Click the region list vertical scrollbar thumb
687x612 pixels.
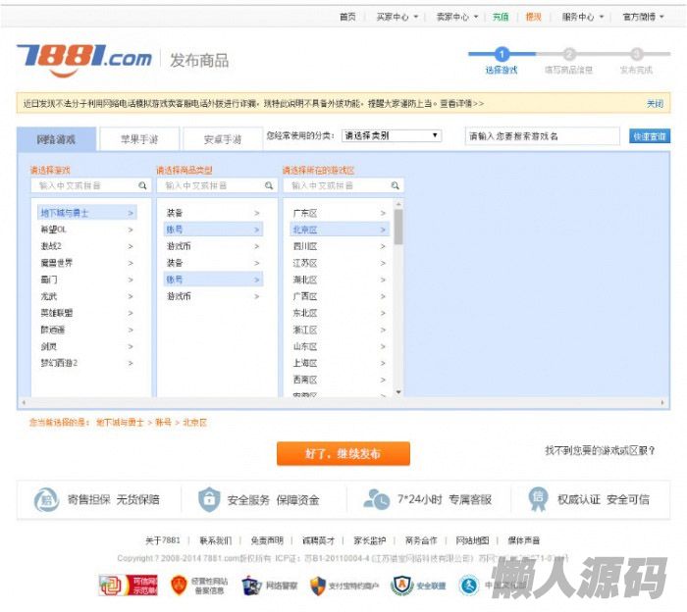tap(398, 227)
